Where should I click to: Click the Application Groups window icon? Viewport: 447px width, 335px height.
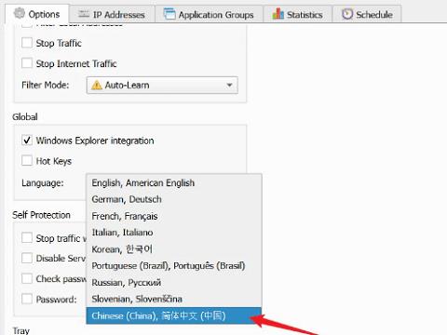click(169, 14)
